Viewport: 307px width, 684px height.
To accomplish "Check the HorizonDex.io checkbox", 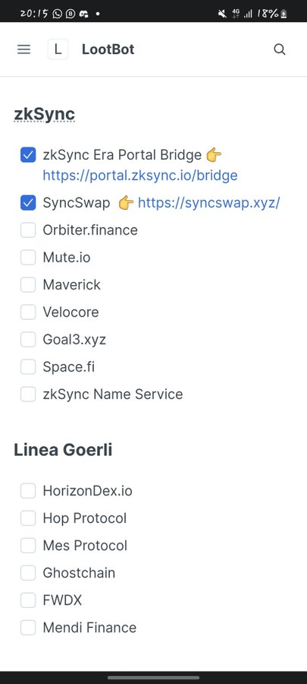I will pyautogui.click(x=28, y=491).
